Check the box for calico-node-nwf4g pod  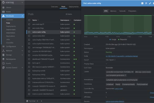[29, 32]
